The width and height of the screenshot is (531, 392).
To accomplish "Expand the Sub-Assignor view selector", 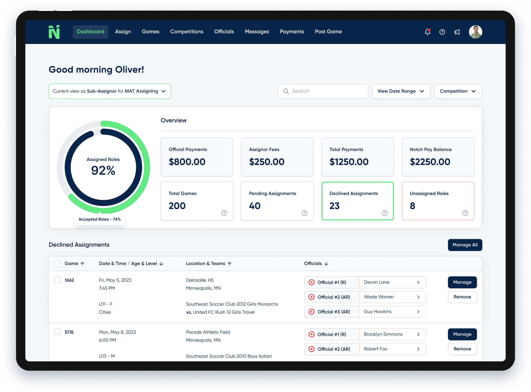I will (x=110, y=91).
